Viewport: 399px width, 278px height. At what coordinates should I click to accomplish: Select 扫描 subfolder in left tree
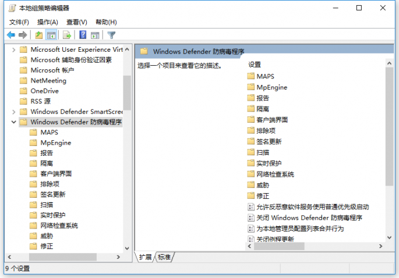tap(47, 205)
